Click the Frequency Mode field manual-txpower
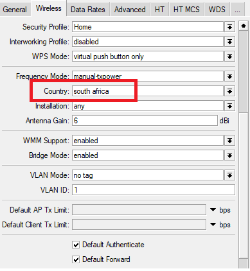This screenshot has width=250, height=271. pos(148,76)
